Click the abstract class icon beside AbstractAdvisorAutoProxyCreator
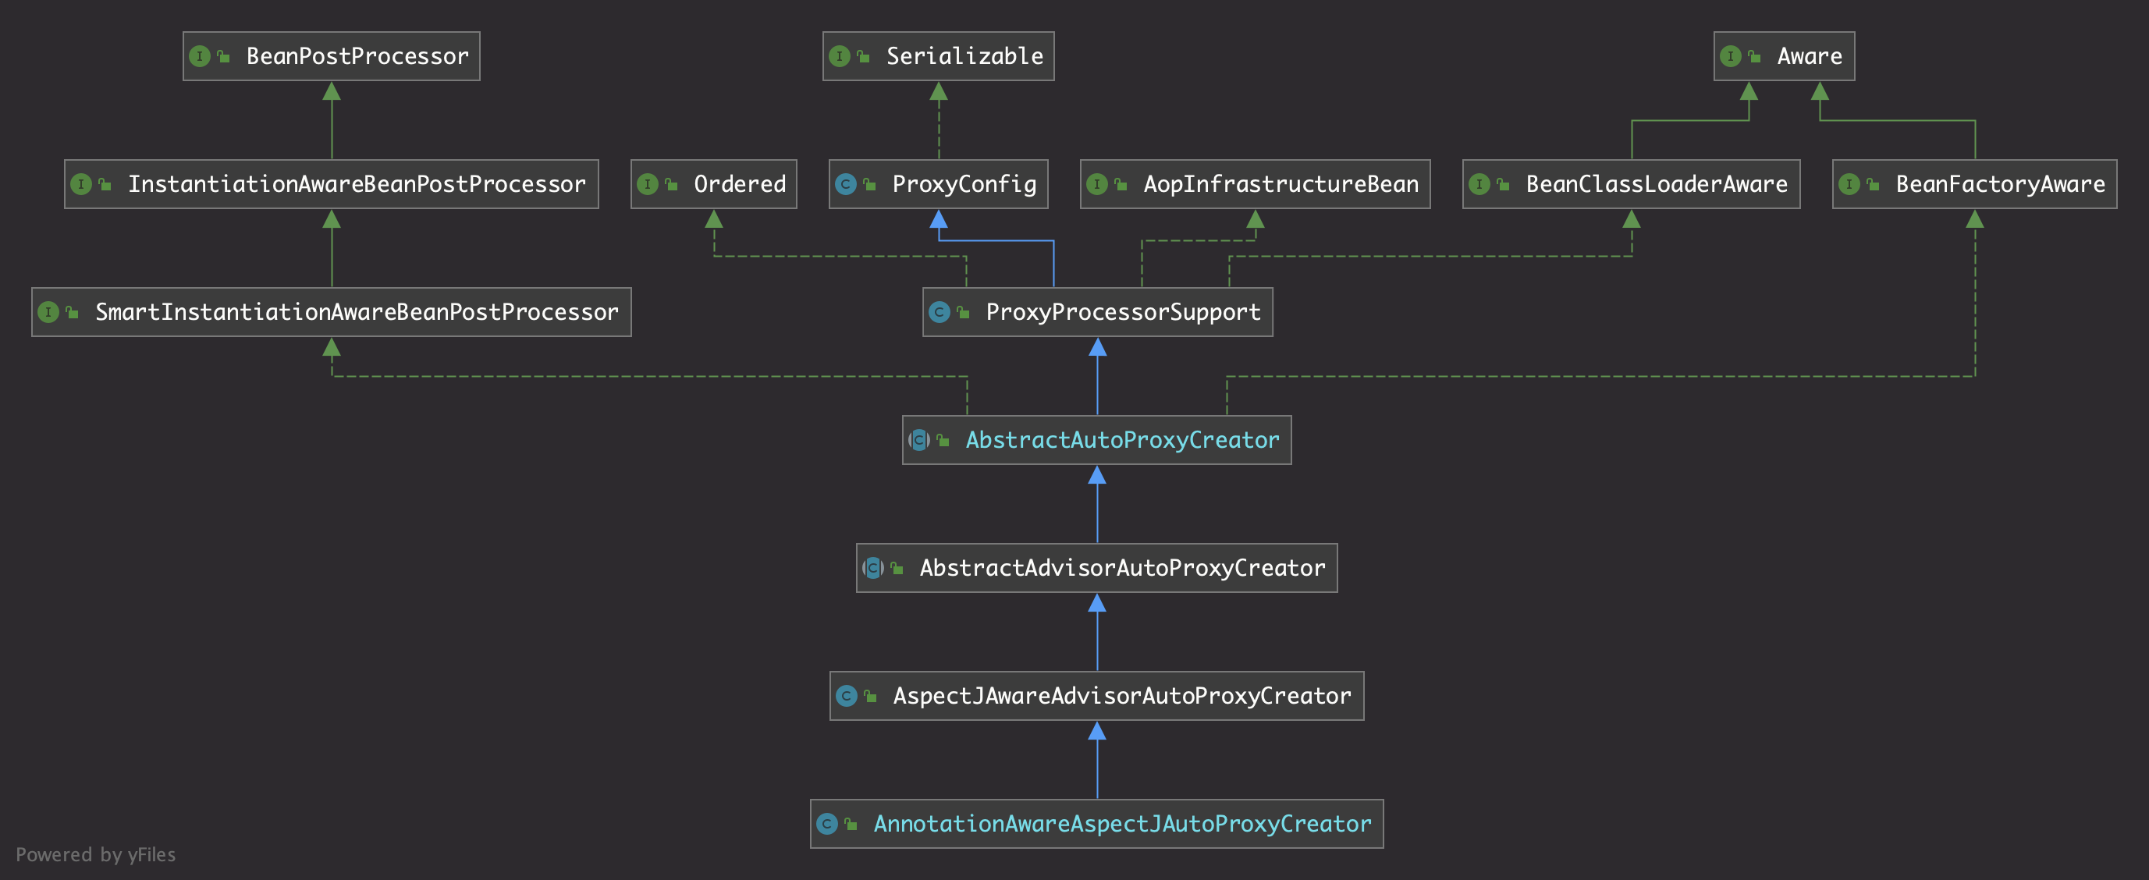2149x880 pixels. click(872, 568)
